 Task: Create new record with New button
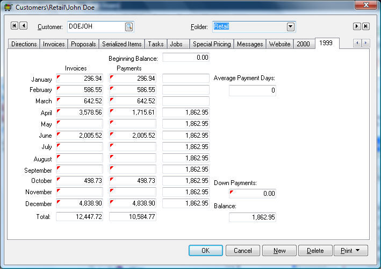click(x=279, y=250)
